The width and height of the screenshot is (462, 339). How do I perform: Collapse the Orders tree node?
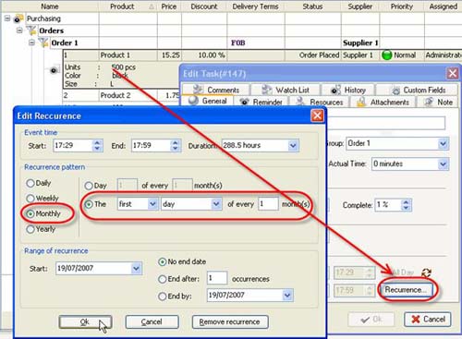tap(19, 30)
